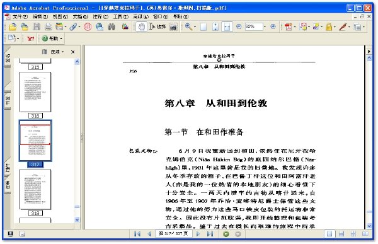Jump to last page button

[x=210, y=234]
